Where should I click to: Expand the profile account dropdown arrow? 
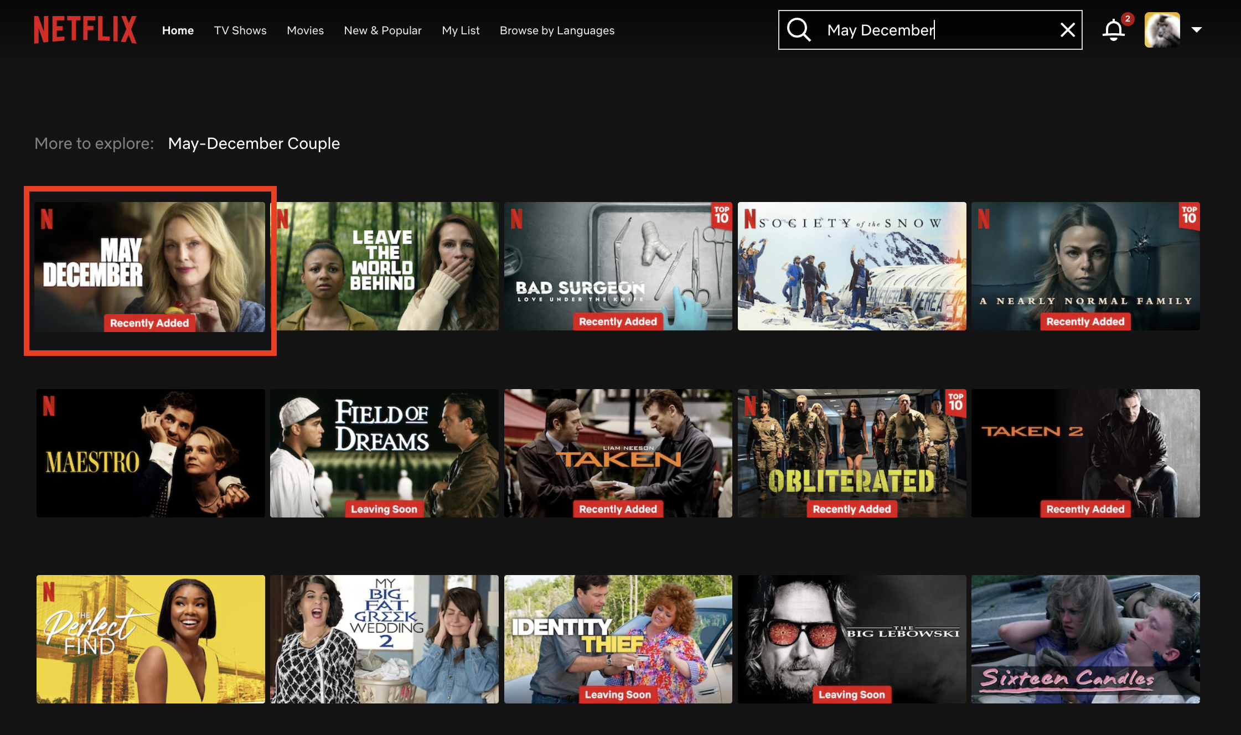(1196, 30)
